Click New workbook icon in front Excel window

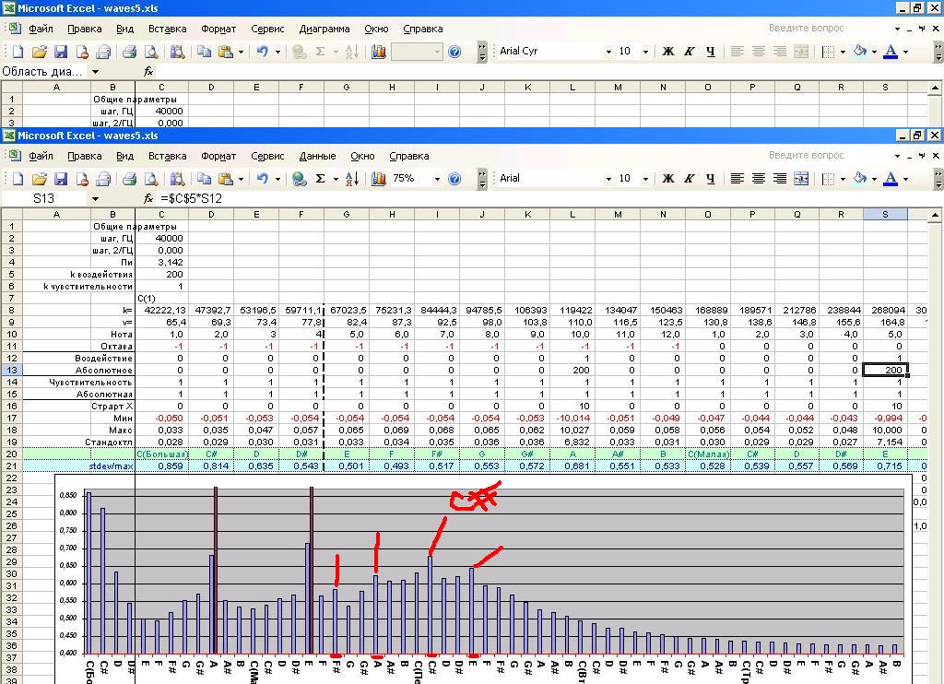point(18,179)
